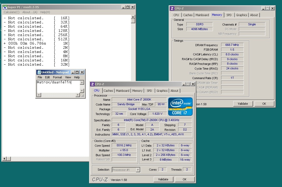Viewport: 282px width, 187px height.
Task: Maximize the Super PI window
Action: [128, 7]
